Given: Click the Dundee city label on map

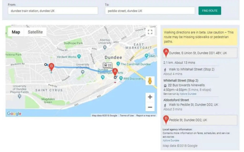Looking at the screenshot, I should [113, 57].
